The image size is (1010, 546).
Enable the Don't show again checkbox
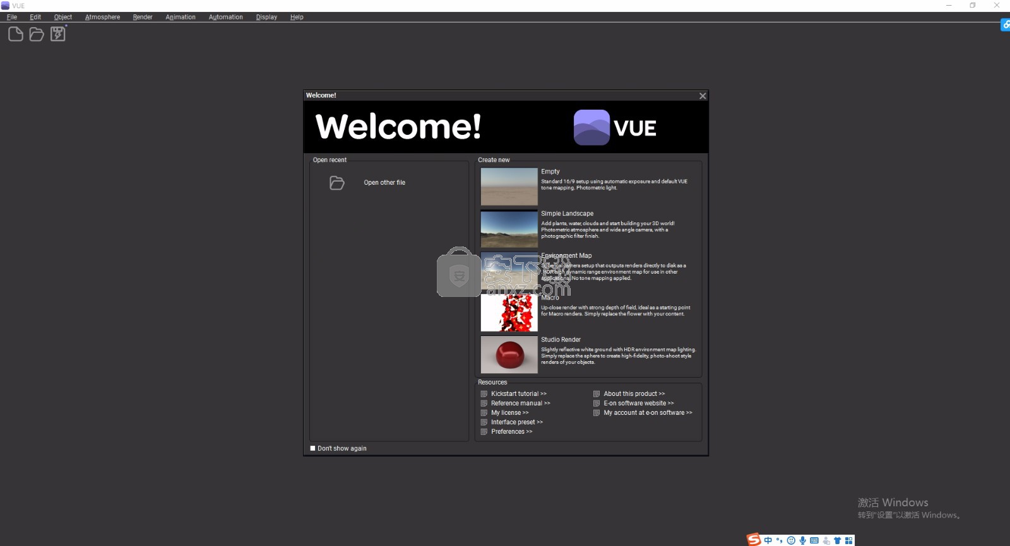pos(312,448)
